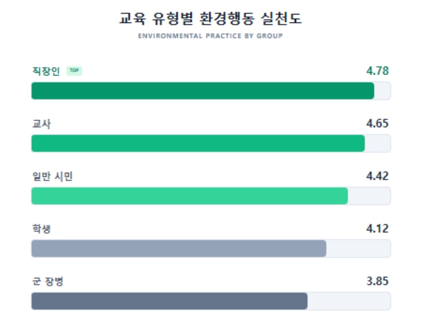Screen dimensions: 423x333
Task: Select the 교사 label
Action: [41, 124]
